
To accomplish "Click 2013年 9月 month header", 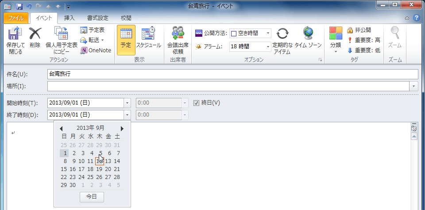I will pos(90,128).
